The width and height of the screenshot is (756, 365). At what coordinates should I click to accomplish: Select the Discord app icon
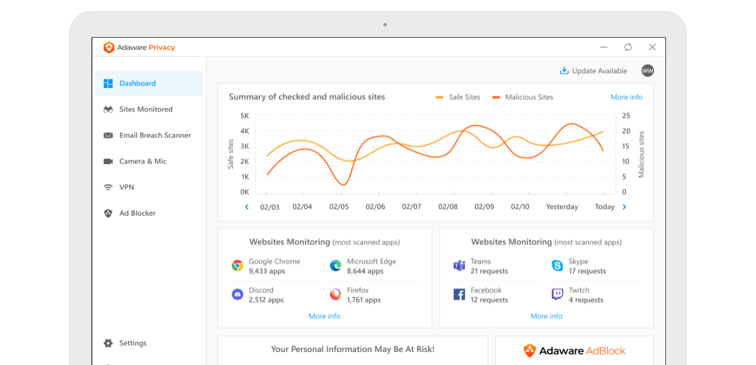pos(237,294)
